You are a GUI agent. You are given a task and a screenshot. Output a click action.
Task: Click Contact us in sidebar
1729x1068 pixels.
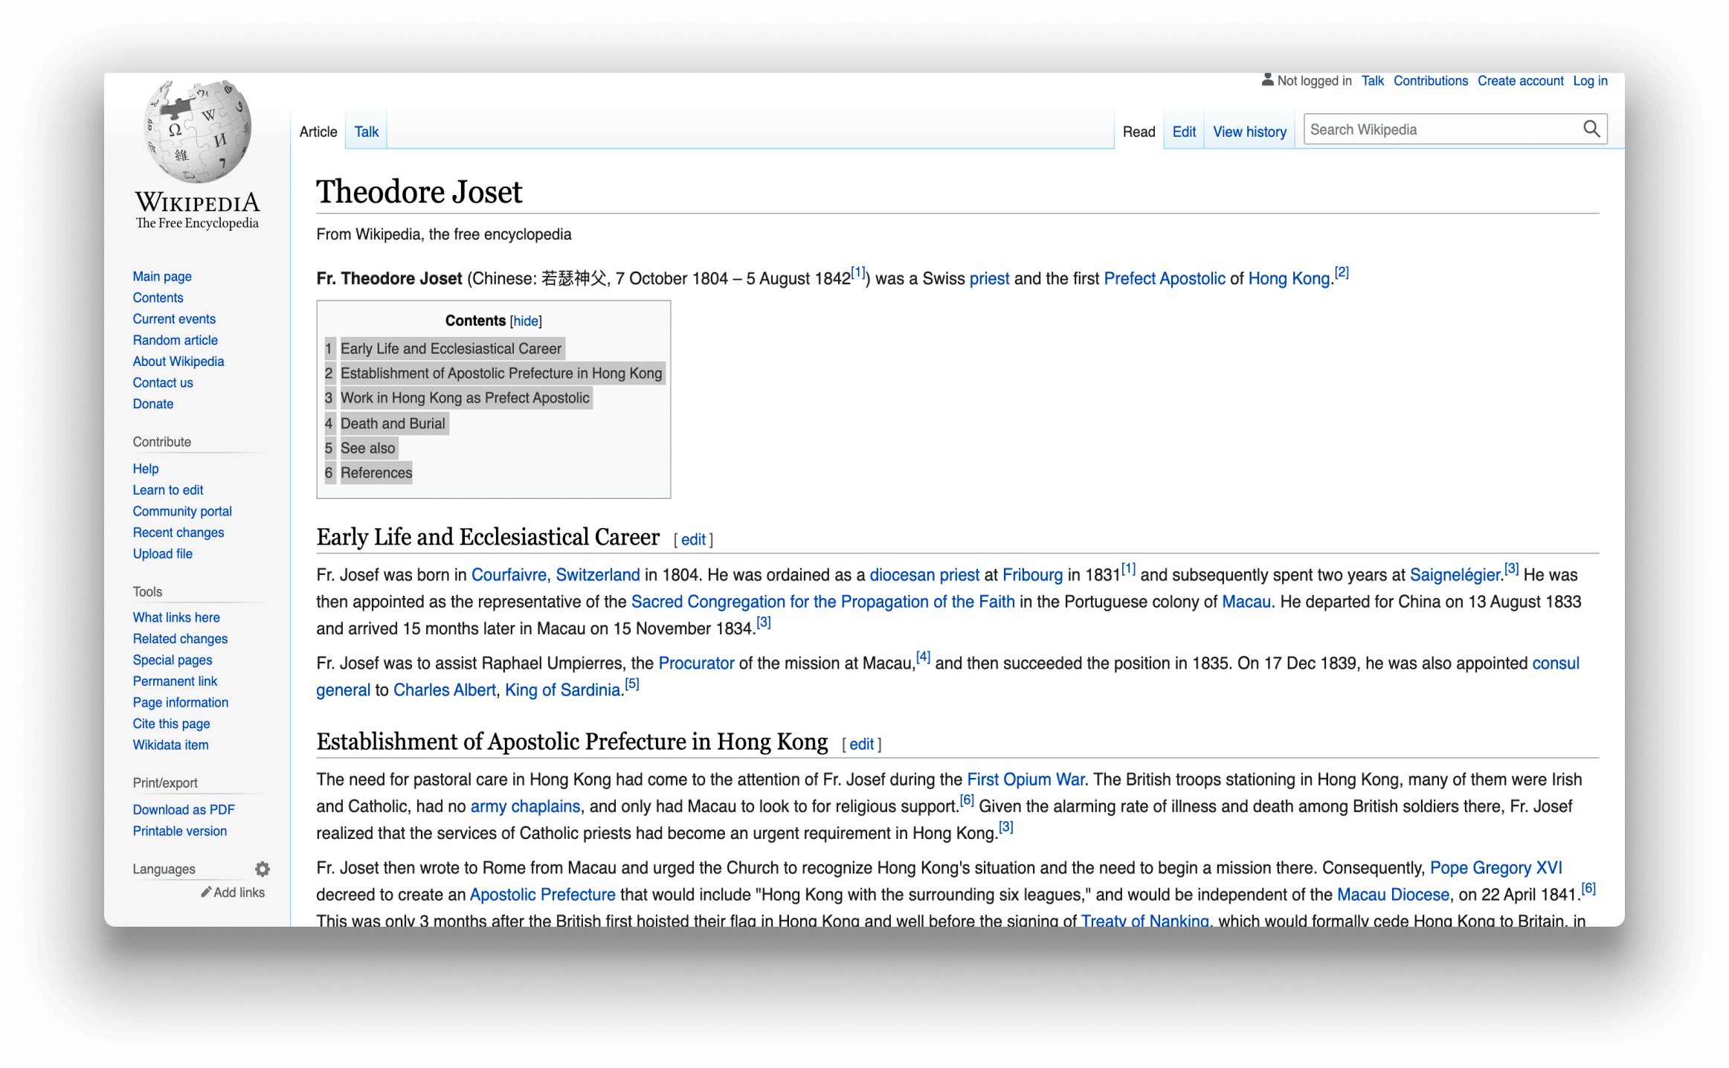pos(163,382)
